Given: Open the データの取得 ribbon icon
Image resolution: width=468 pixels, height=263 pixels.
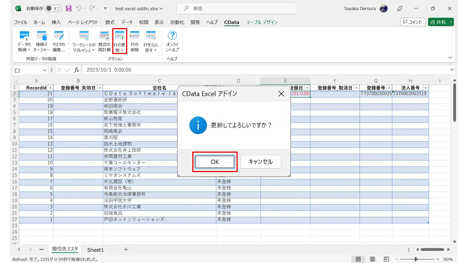Looking at the screenshot, I should coord(24,41).
